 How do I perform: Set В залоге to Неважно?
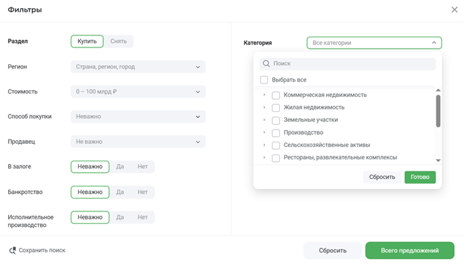tap(90, 167)
